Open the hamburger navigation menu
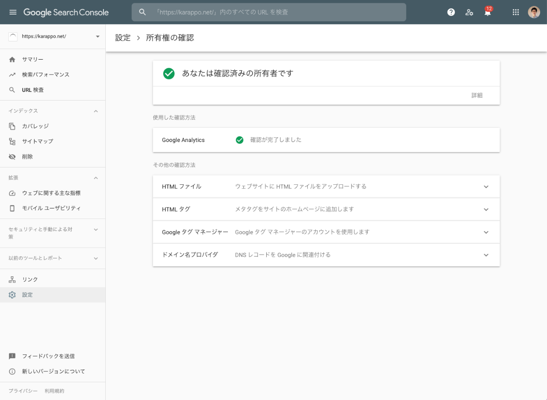This screenshot has width=547, height=400. coord(13,12)
